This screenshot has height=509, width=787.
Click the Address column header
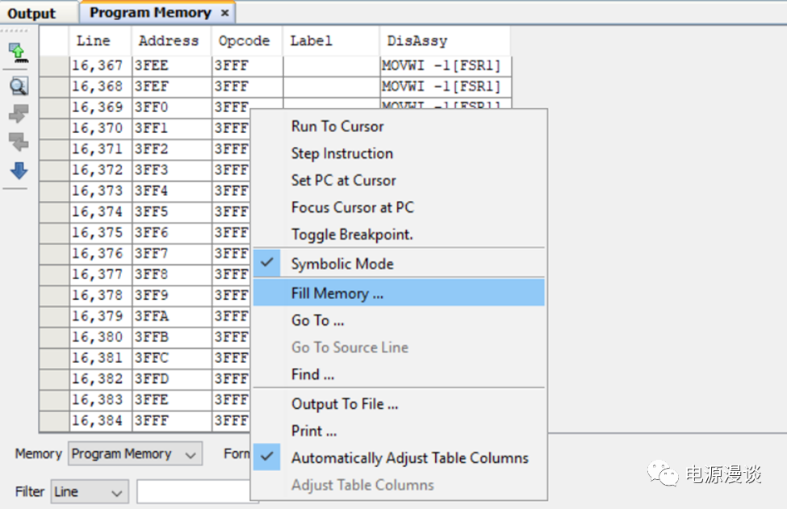(x=168, y=40)
